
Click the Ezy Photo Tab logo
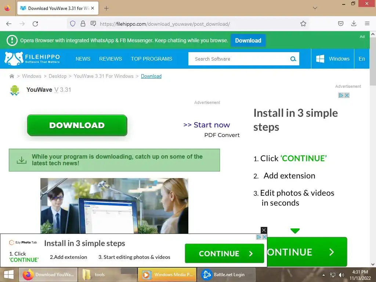(x=23, y=242)
